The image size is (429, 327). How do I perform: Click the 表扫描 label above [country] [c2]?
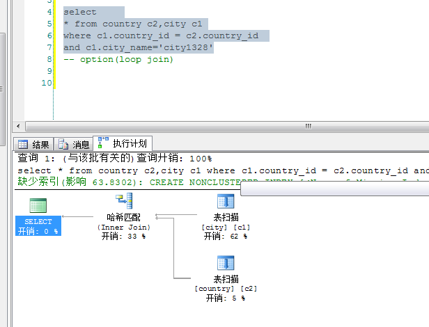pyautogui.click(x=226, y=279)
